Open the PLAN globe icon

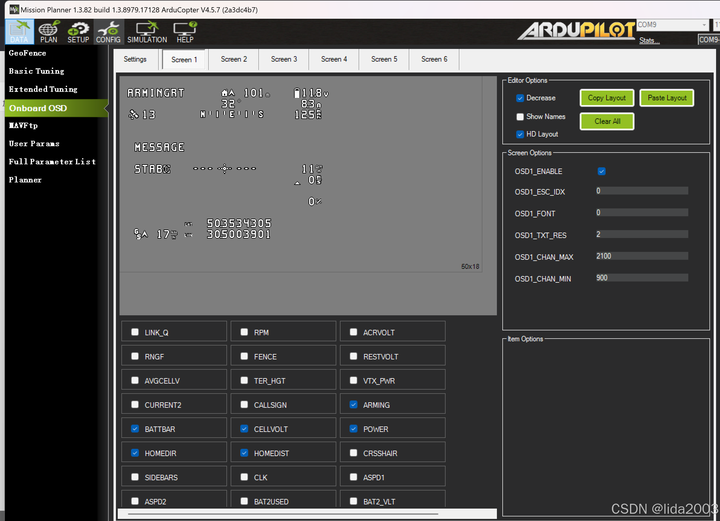coord(49,32)
